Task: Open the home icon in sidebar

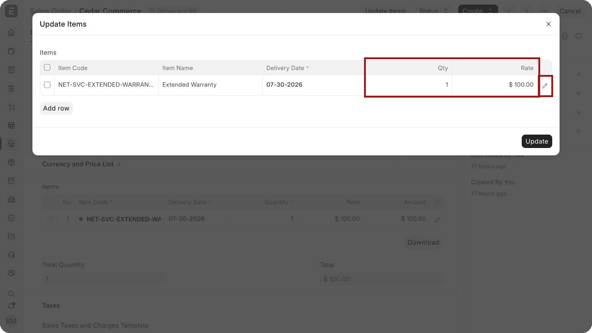Action: coord(12,33)
